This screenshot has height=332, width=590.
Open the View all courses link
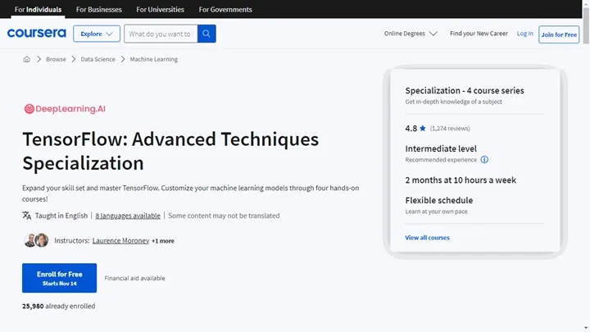click(x=427, y=238)
